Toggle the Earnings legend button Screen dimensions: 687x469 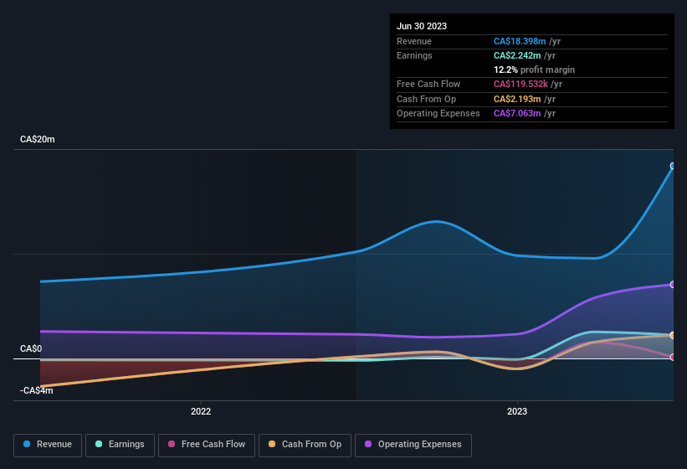120,445
